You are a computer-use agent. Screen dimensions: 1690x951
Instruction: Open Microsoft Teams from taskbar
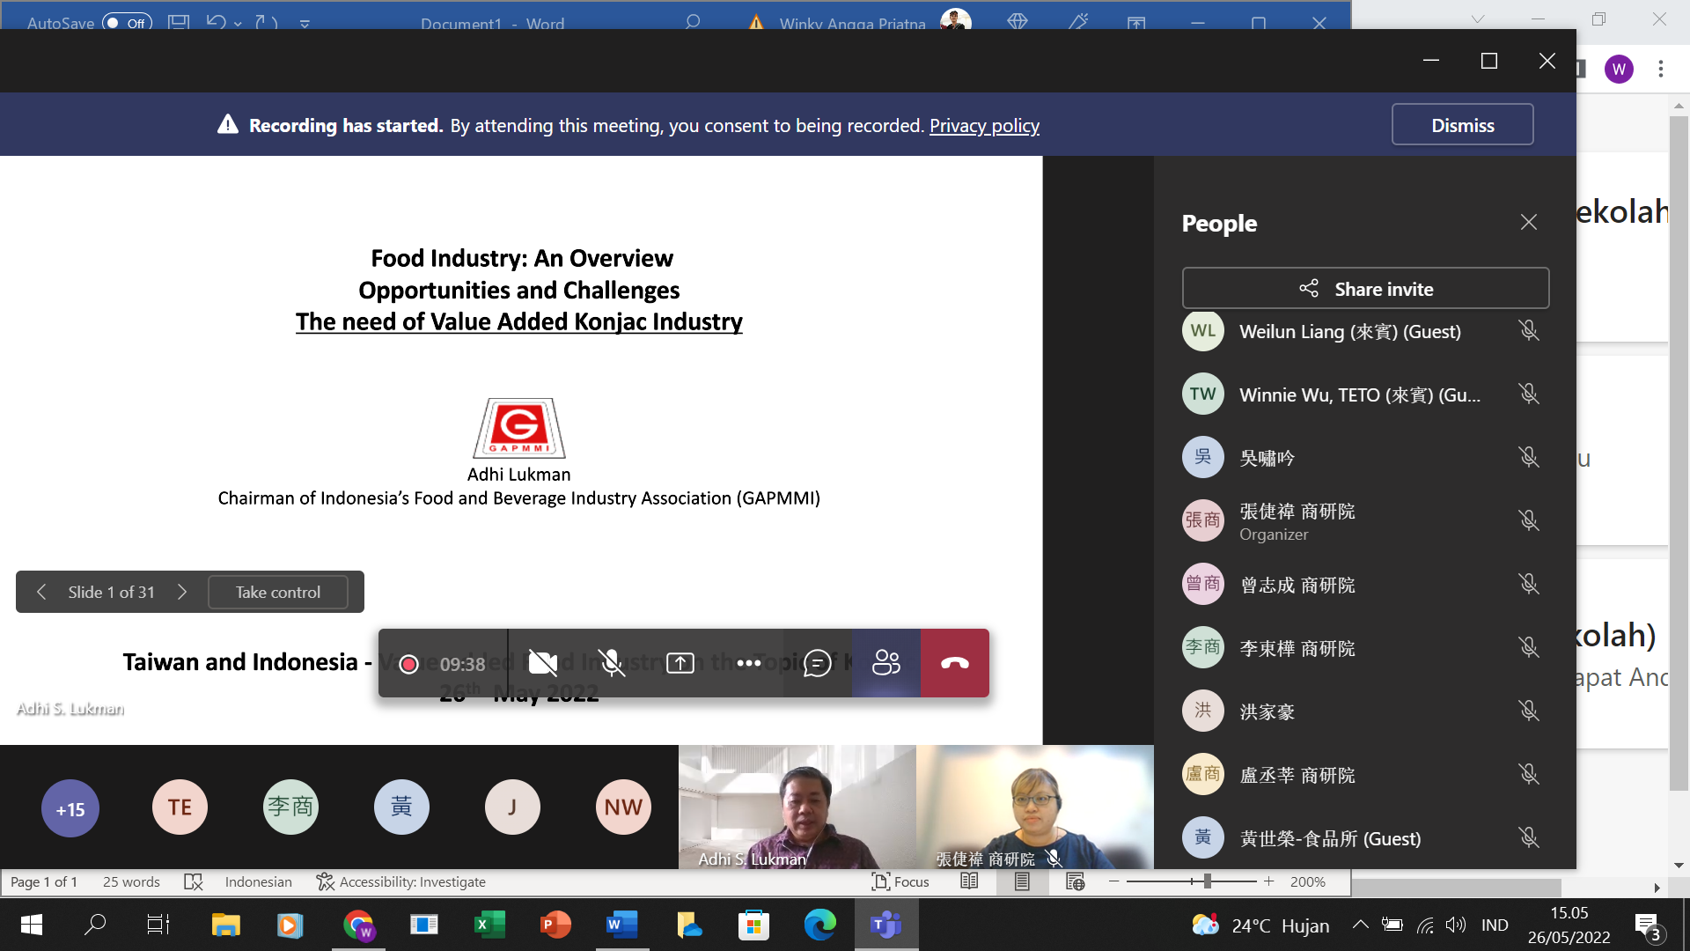[886, 925]
